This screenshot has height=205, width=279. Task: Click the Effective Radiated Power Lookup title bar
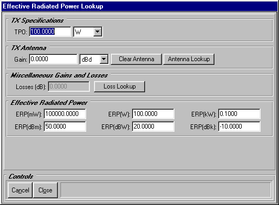[140, 6]
